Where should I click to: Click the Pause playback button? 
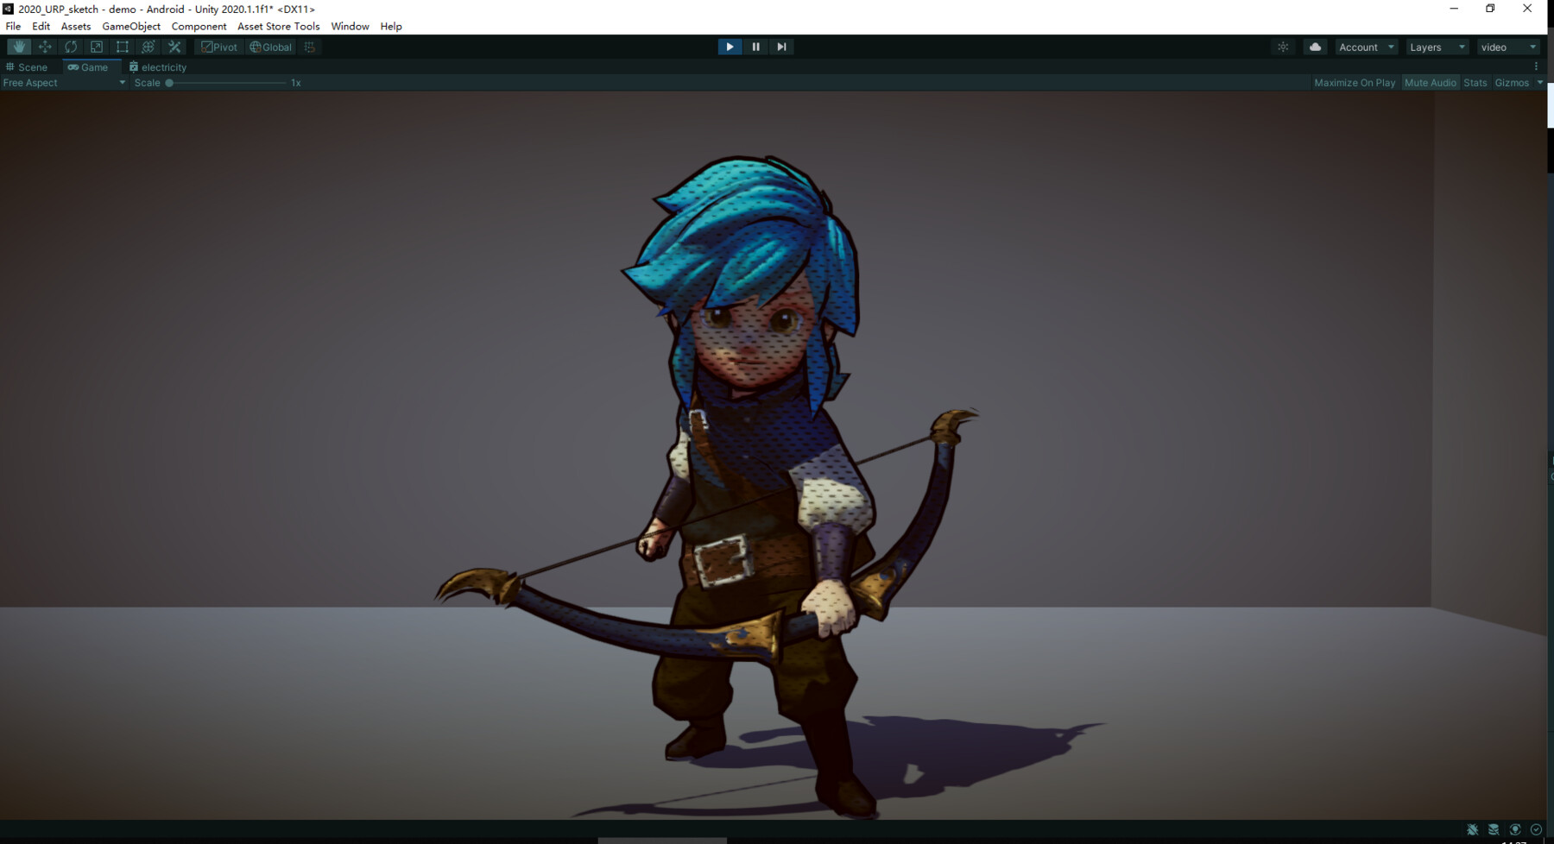[x=755, y=47]
